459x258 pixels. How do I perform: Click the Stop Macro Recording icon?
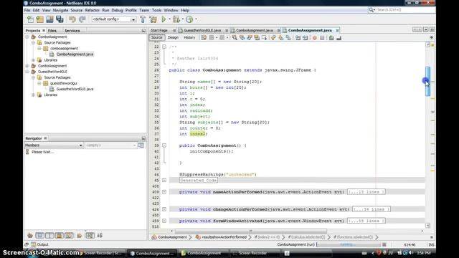(x=322, y=38)
